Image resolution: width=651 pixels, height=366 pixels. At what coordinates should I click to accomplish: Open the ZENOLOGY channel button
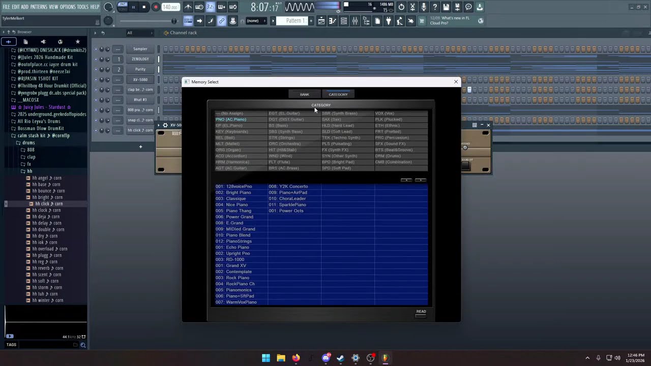click(140, 59)
